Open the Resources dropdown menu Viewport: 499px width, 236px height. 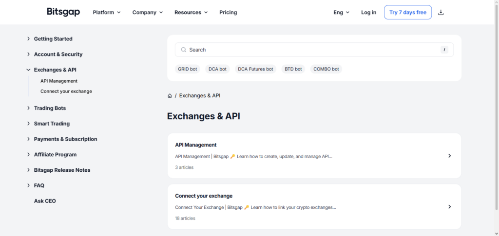tap(191, 12)
